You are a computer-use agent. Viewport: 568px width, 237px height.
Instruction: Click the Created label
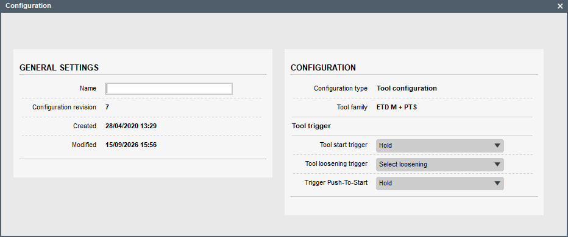(84, 126)
